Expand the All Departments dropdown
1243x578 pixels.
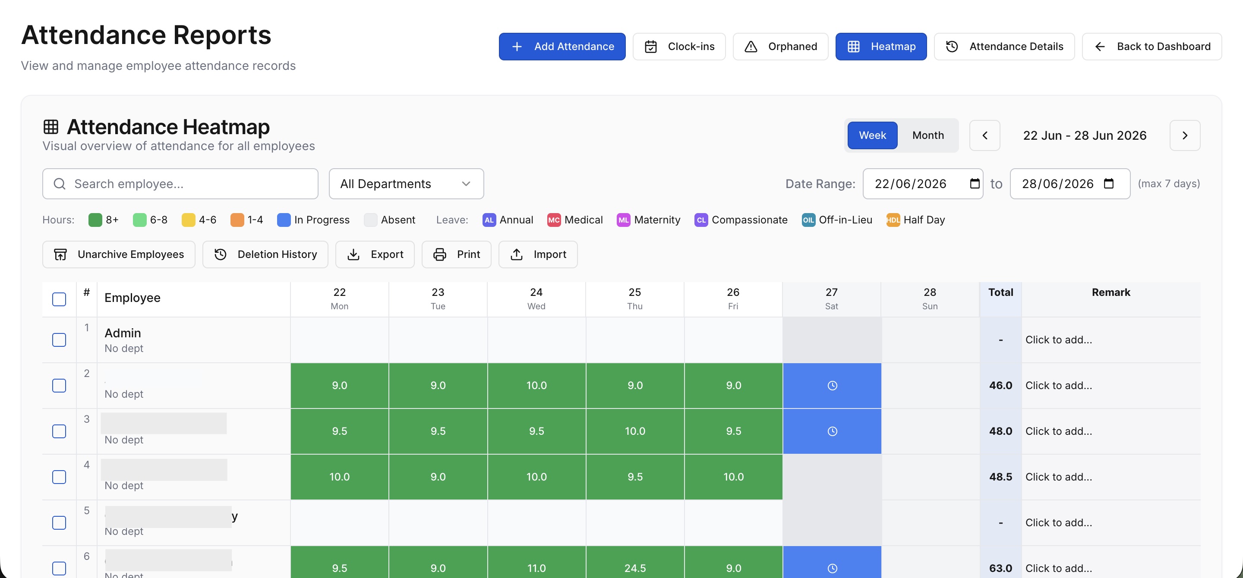pos(406,184)
